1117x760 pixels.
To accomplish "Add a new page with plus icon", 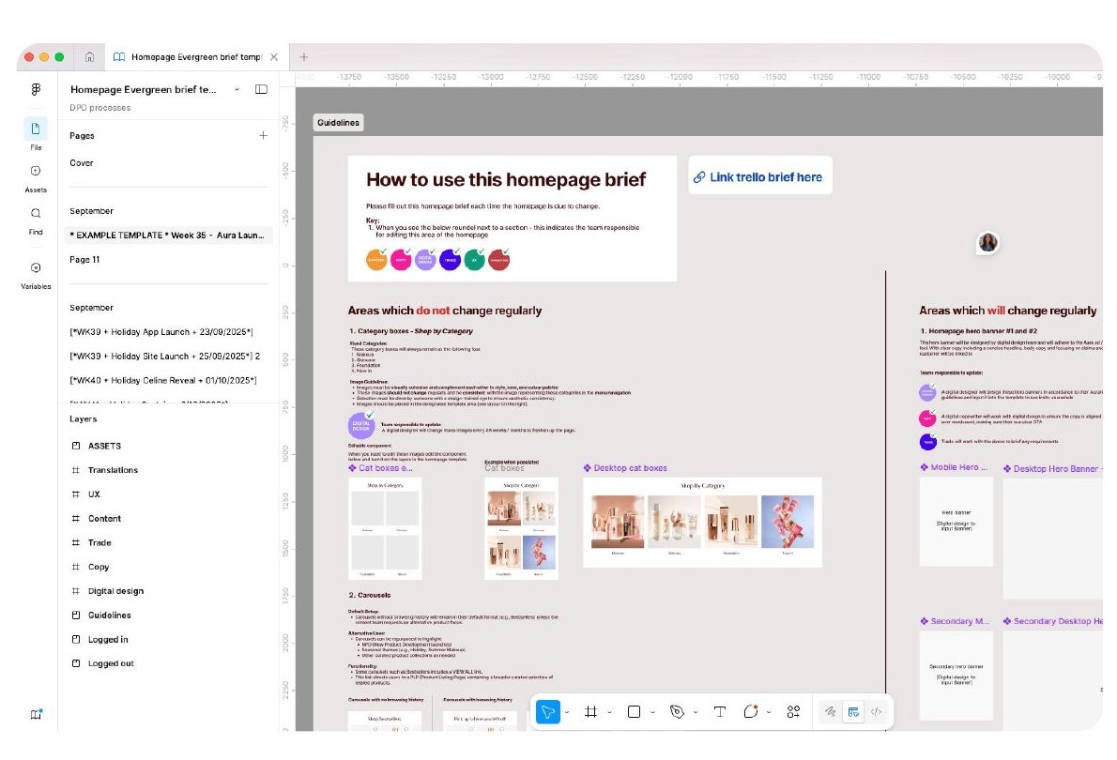I will pos(263,135).
